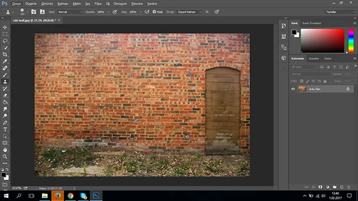Open the Dosya menu
This screenshot has height=201, width=358.
click(x=16, y=4)
